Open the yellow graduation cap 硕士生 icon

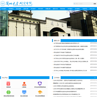click(x=40, y=92)
